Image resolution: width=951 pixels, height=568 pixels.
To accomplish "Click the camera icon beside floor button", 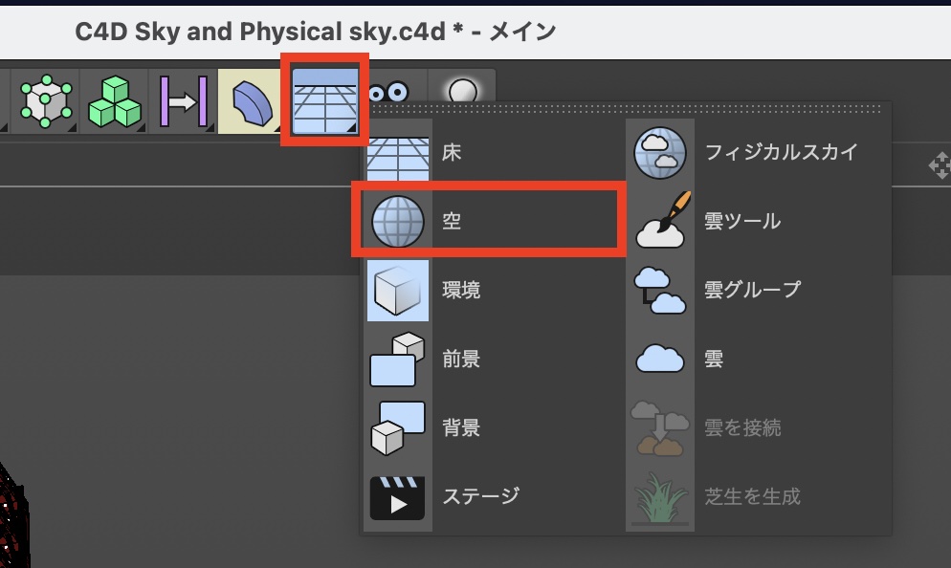I will click(389, 92).
